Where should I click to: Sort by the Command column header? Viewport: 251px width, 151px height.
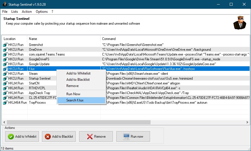click(x=175, y=39)
